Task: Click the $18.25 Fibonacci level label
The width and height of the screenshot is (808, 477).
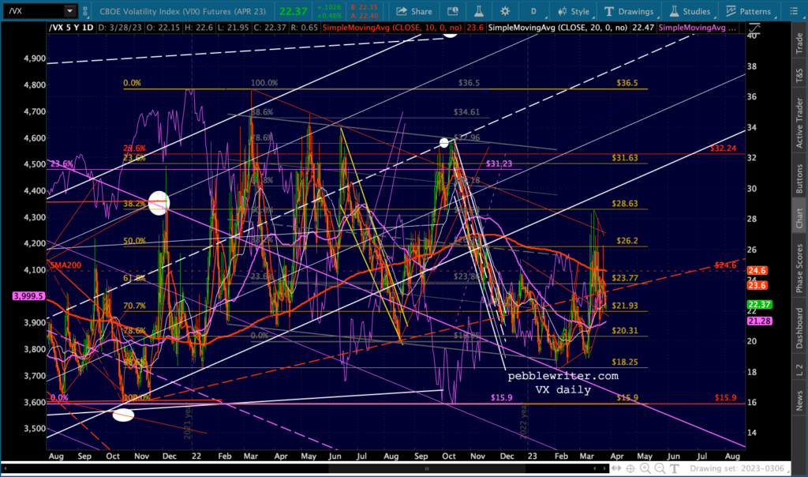Action: coord(625,362)
